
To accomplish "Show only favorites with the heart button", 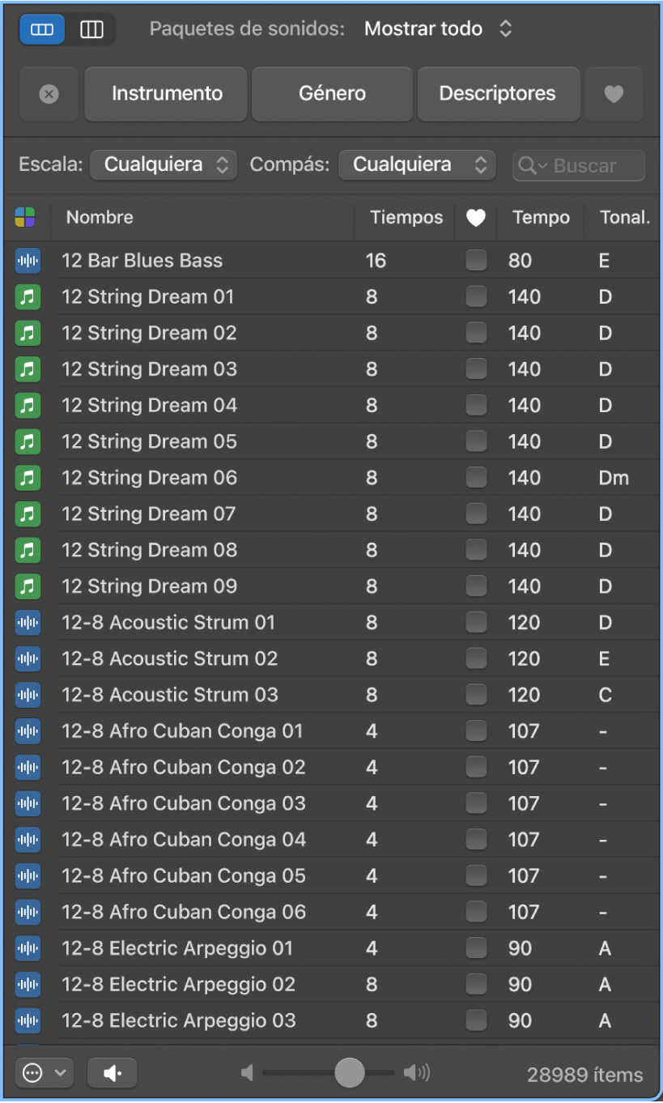I will (x=614, y=93).
